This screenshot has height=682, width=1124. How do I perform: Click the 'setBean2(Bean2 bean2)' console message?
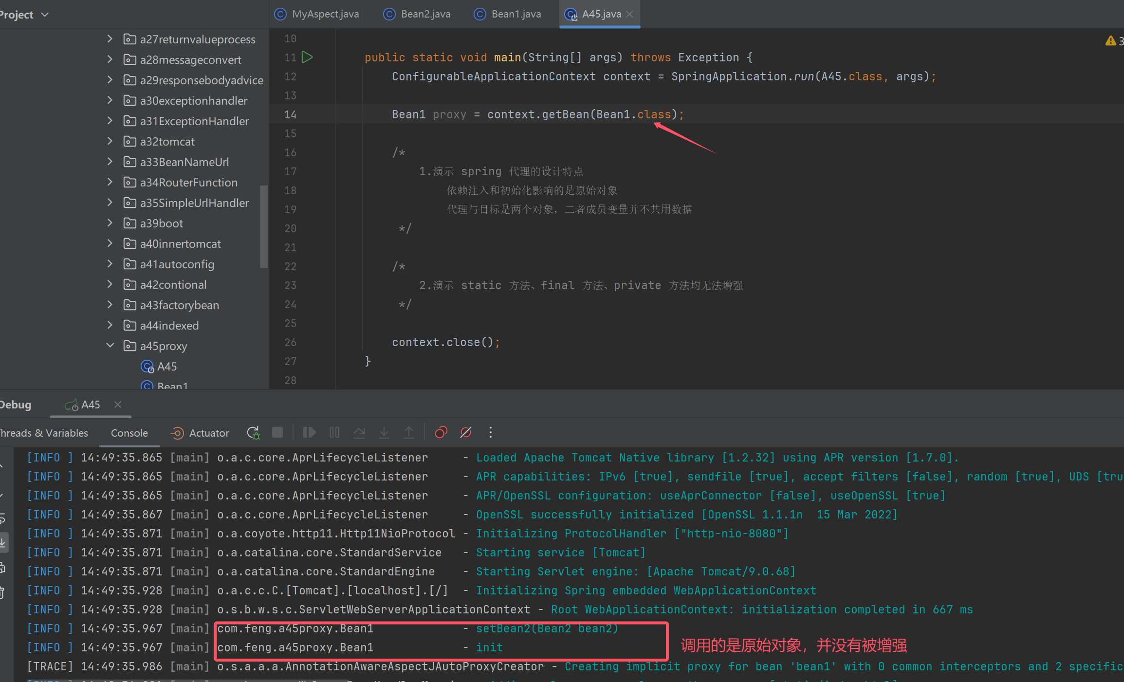(x=547, y=628)
